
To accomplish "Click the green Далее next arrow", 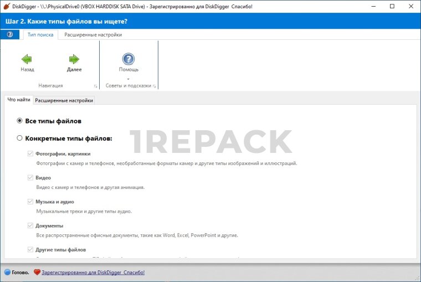I will tap(74, 59).
